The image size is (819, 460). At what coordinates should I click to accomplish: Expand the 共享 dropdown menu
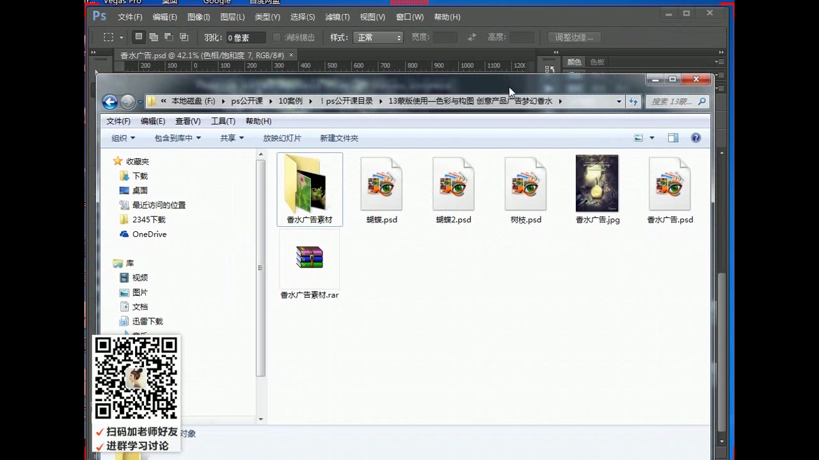coord(232,138)
